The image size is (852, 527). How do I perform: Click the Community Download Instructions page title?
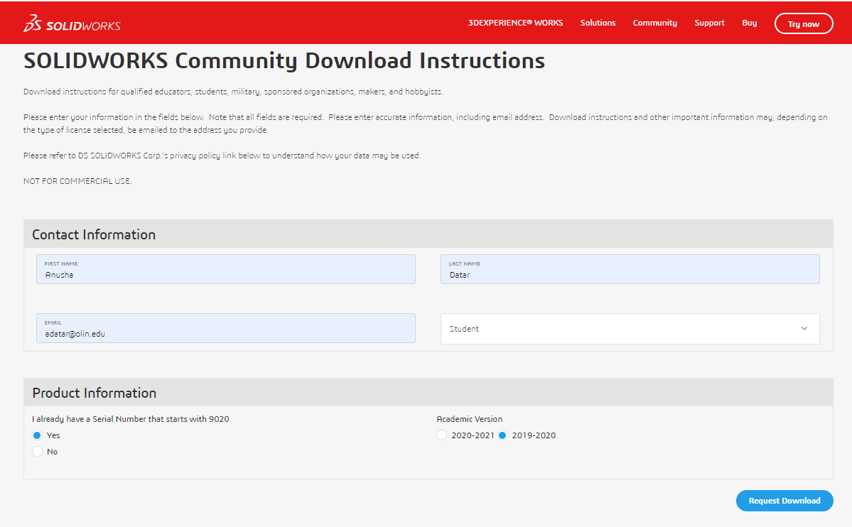coord(284,61)
